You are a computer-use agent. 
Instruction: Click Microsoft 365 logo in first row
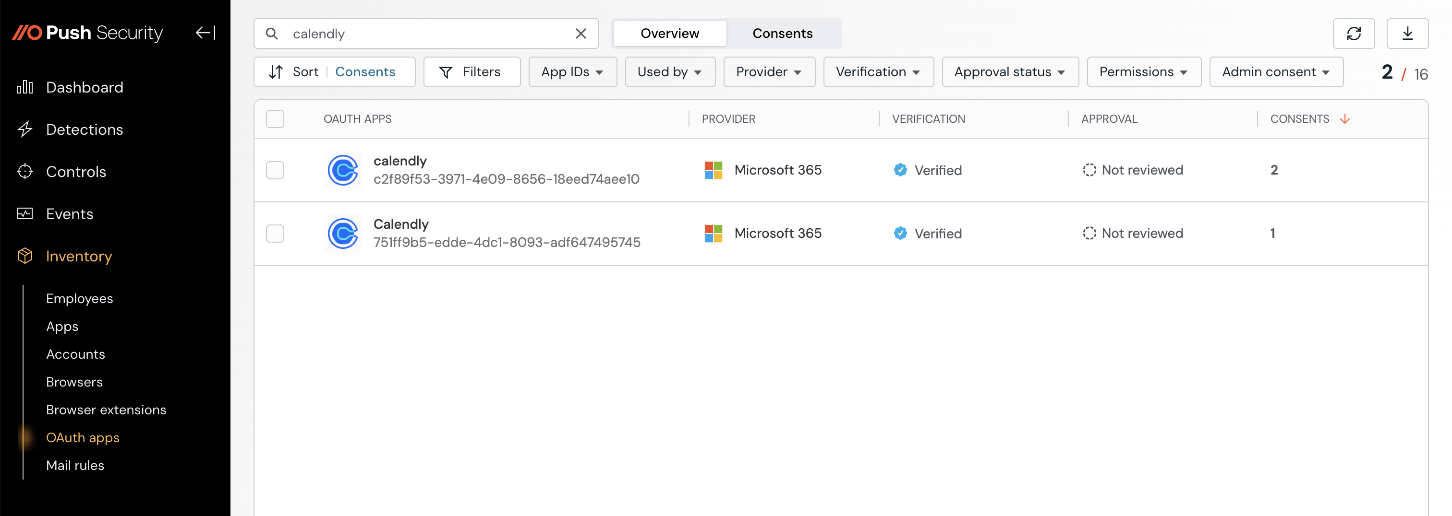714,170
